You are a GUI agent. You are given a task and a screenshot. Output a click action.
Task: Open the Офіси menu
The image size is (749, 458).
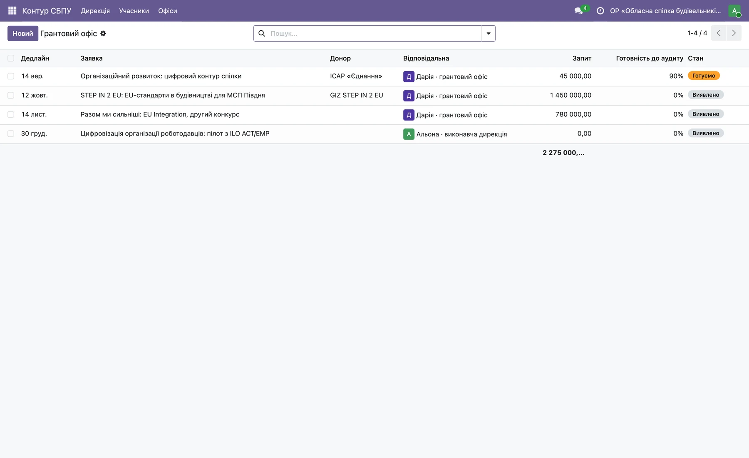coord(168,11)
